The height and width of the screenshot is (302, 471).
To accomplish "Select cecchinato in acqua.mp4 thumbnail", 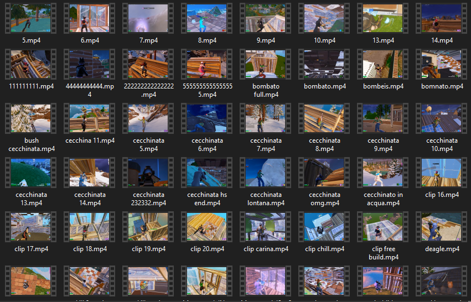I will point(382,173).
